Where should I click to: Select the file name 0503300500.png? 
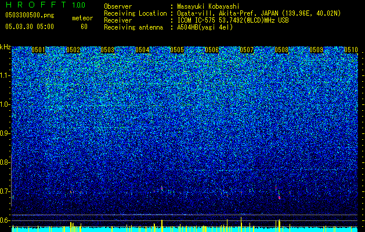(x=30, y=16)
